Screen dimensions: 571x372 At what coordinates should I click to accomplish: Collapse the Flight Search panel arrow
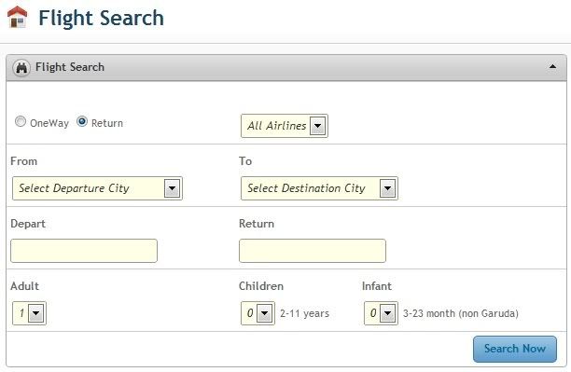(x=552, y=66)
